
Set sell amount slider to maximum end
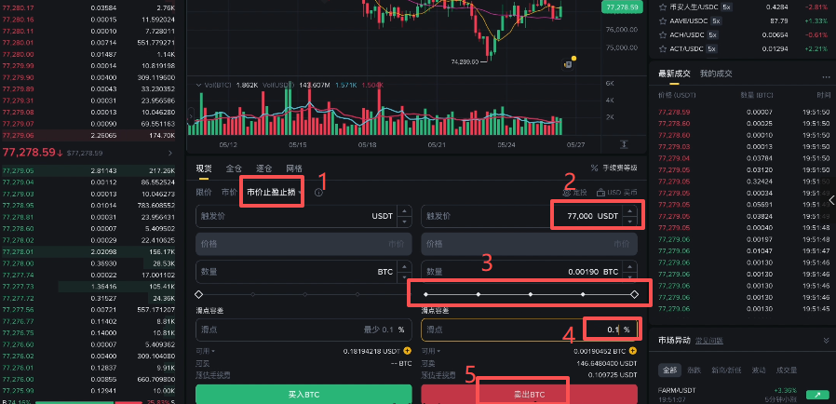tap(635, 294)
